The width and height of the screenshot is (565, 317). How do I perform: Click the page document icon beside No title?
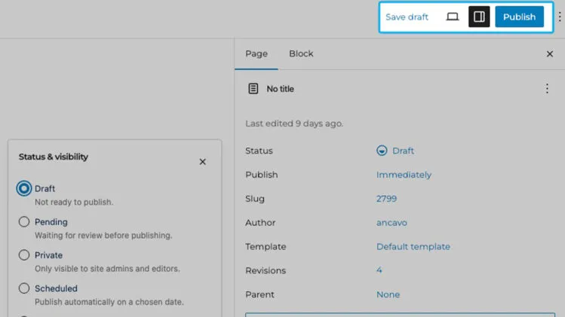point(253,89)
